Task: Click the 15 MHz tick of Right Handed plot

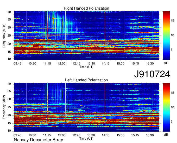Action: [9, 52]
